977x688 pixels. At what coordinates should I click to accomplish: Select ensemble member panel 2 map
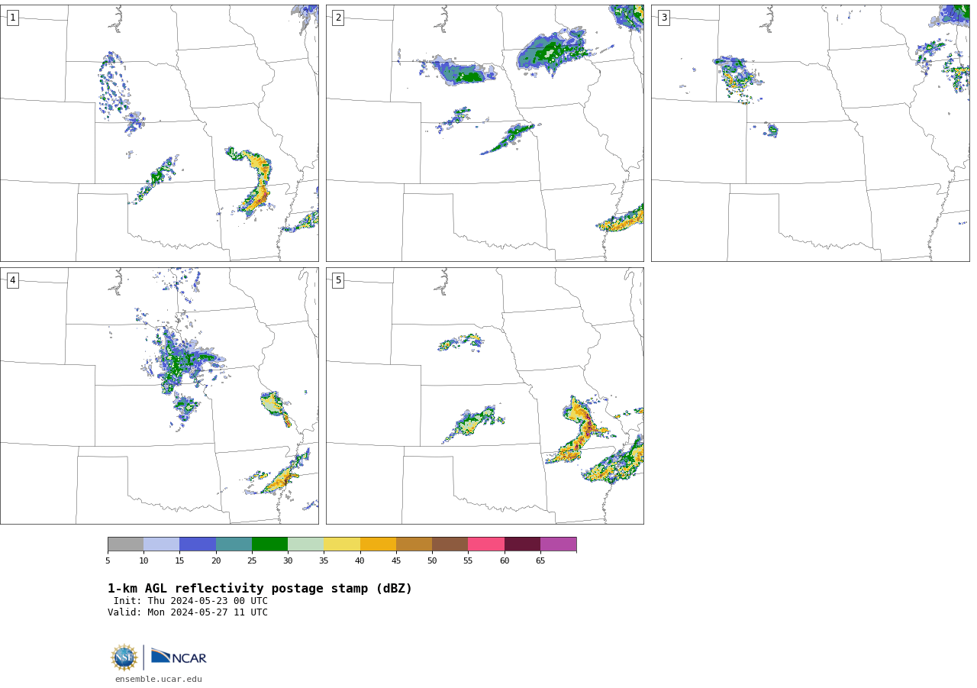click(x=485, y=133)
